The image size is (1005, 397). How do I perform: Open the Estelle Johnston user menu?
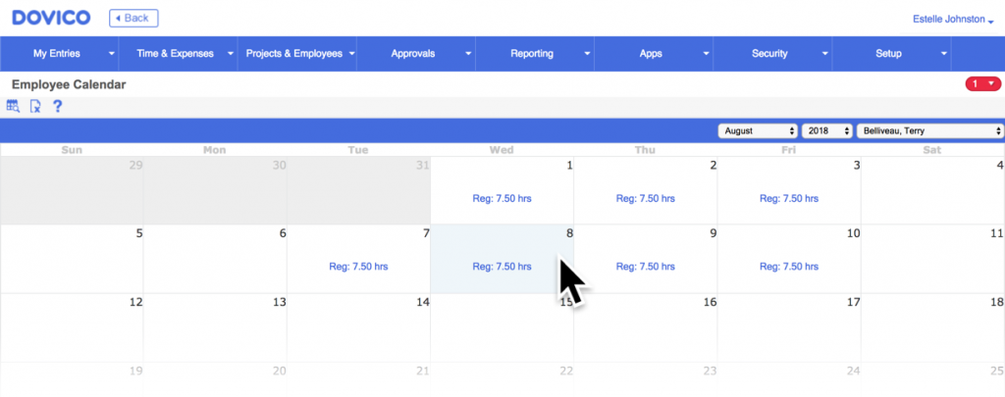pyautogui.click(x=953, y=20)
